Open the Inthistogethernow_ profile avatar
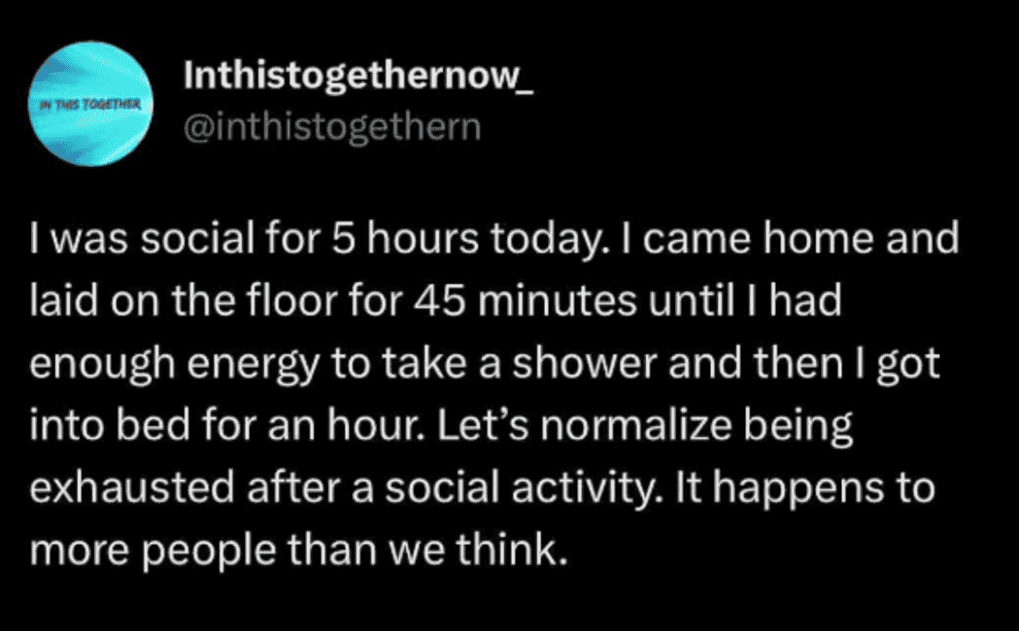The width and height of the screenshot is (1019, 631). point(90,104)
